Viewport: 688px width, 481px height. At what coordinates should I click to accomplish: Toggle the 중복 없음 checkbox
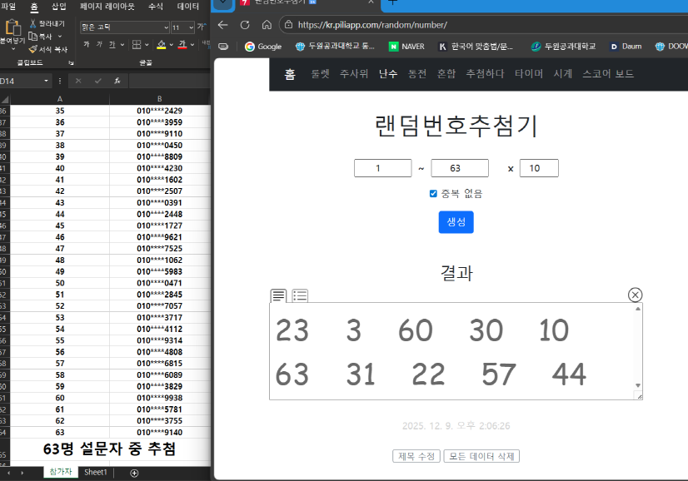pyautogui.click(x=433, y=194)
